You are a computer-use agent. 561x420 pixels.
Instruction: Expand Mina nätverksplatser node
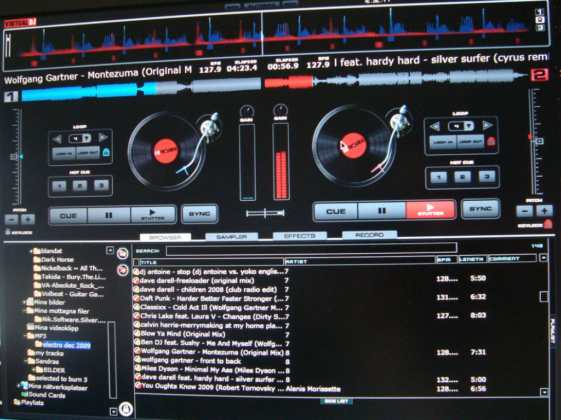[x=18, y=386]
